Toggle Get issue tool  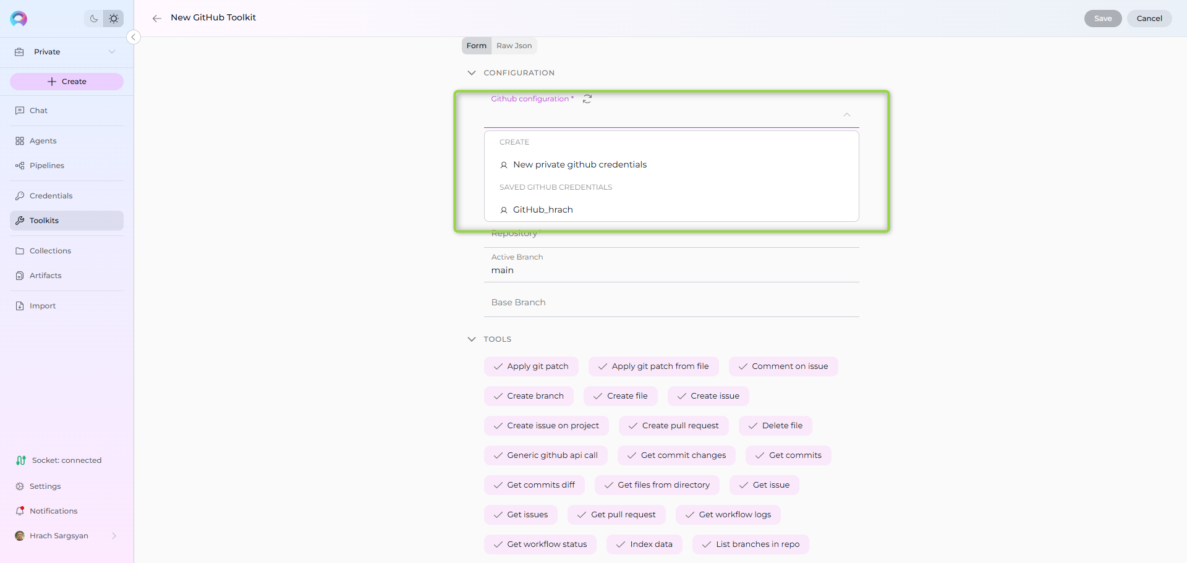coord(764,485)
